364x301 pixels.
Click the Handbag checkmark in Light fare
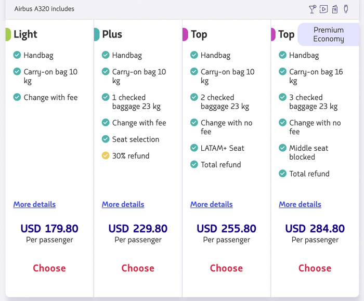17,55
